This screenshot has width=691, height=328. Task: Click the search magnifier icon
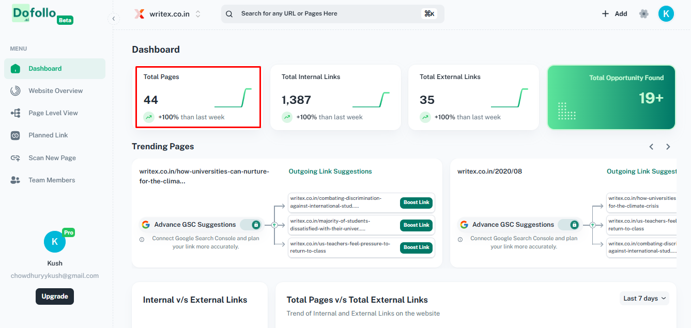[229, 14]
